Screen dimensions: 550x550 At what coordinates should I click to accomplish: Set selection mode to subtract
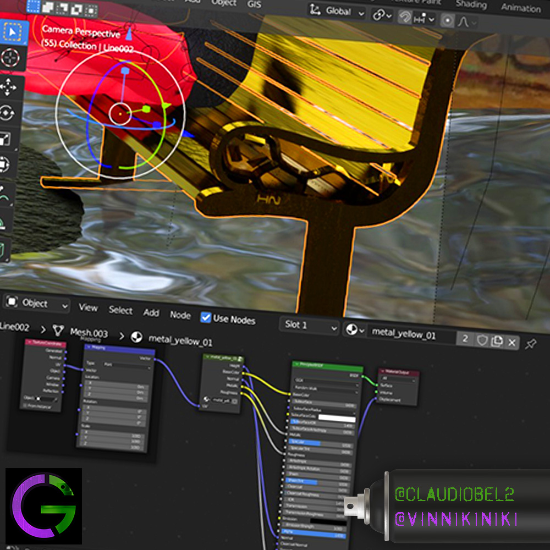tap(62, 8)
